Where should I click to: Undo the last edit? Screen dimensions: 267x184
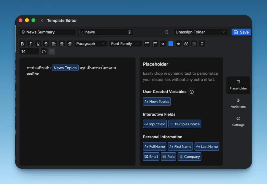click(44, 52)
